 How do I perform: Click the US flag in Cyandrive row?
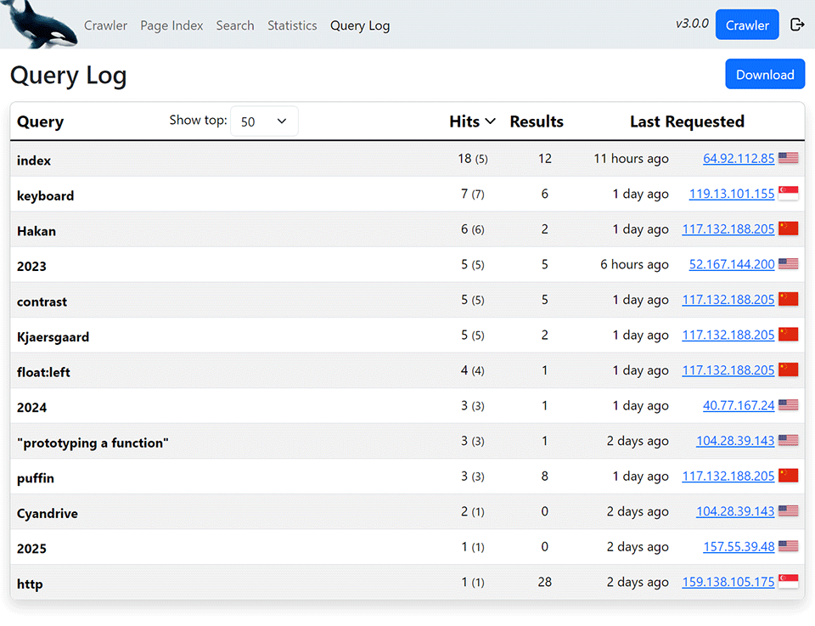pos(788,511)
